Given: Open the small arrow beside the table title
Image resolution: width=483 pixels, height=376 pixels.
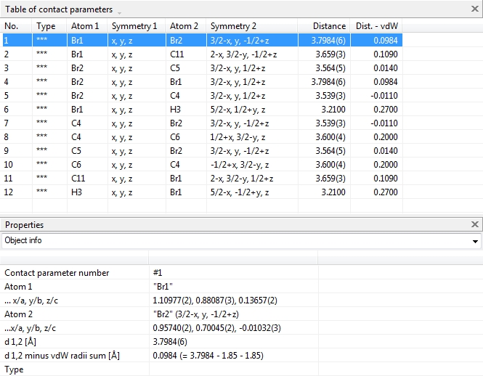Looking at the screenshot, I should pyautogui.click(x=119, y=11).
